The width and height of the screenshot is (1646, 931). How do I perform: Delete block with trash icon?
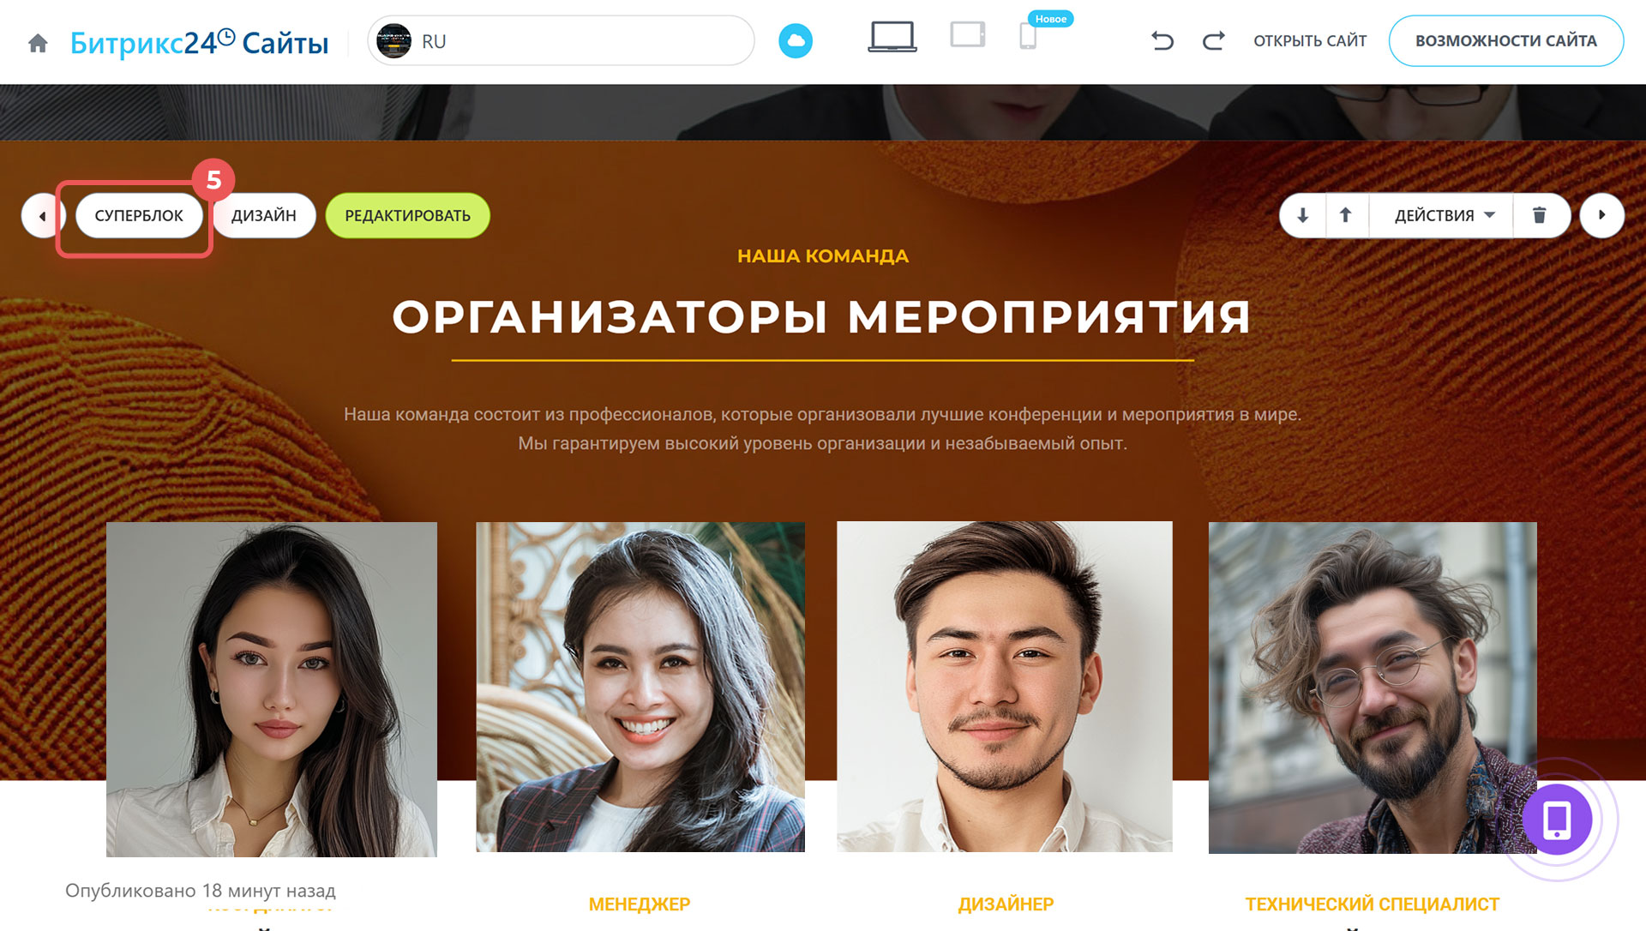pyautogui.click(x=1540, y=215)
